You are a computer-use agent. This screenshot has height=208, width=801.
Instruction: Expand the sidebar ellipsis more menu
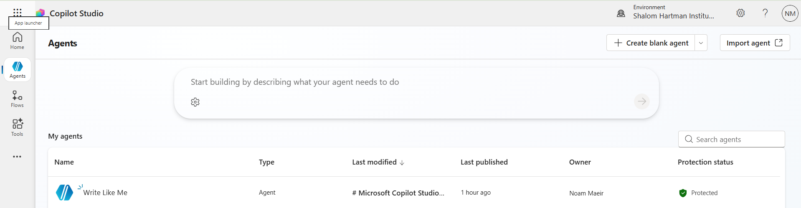coord(17,157)
